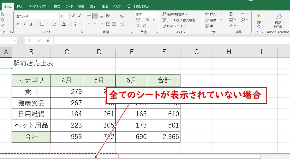Open Sort and Filter (A-Z icon)

pyautogui.click(x=243, y=14)
